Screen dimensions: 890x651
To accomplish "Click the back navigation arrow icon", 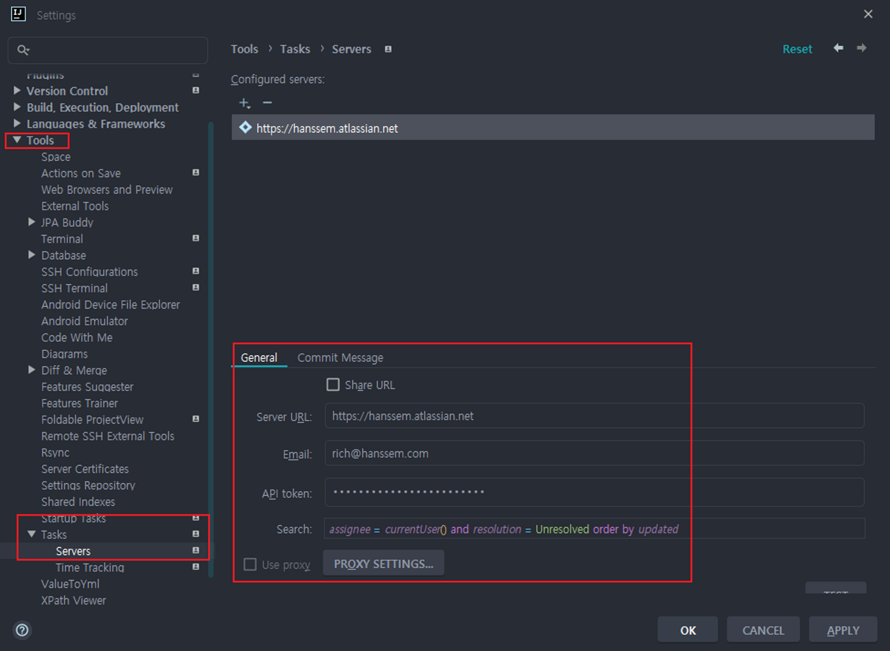I will click(838, 48).
